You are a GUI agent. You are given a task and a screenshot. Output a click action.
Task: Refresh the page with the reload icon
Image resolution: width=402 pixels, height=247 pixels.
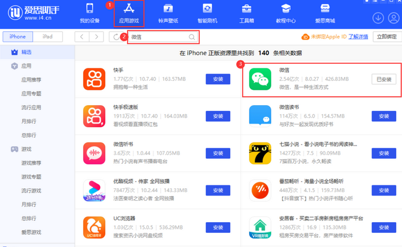point(116,37)
